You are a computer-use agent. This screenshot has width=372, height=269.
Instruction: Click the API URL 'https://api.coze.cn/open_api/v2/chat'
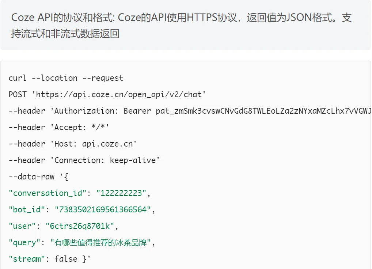coord(119,94)
